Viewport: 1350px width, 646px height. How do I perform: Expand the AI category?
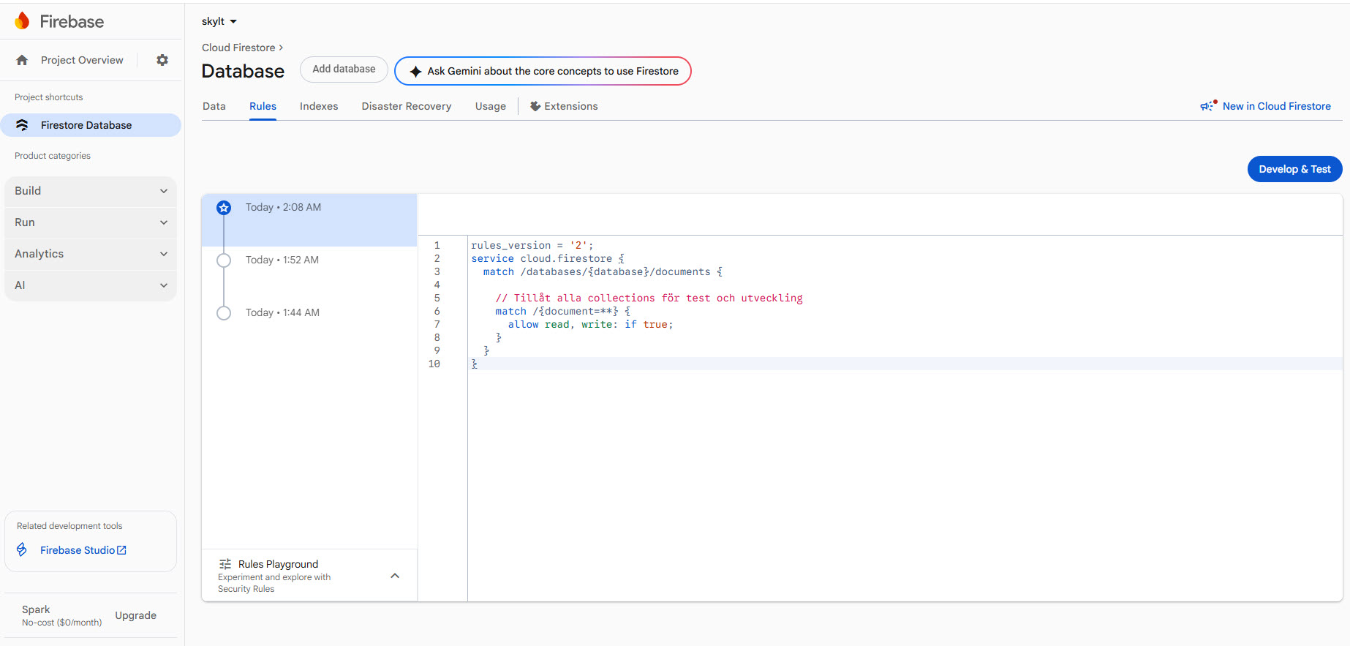coord(91,285)
